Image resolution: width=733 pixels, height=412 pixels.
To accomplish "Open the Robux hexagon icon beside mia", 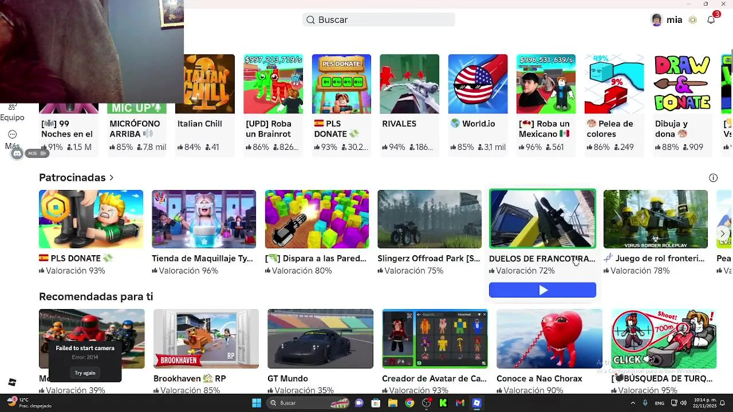I will pyautogui.click(x=692, y=20).
